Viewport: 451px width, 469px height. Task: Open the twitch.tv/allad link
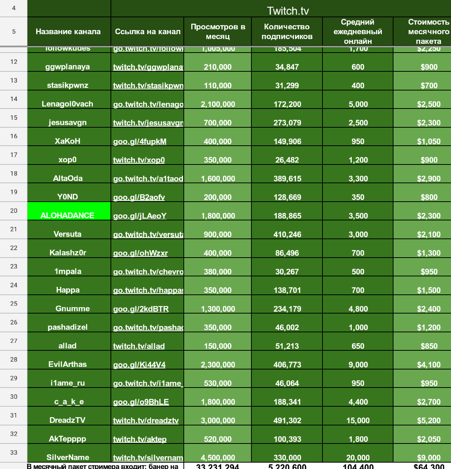pos(139,346)
